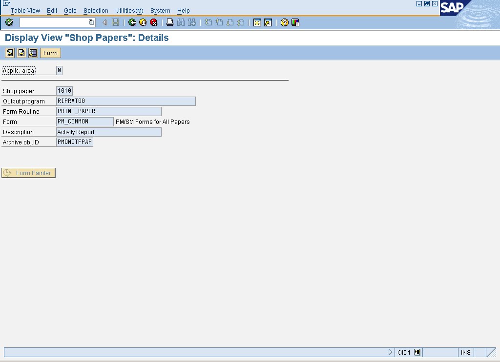Open the Utilities(M) menu

(x=128, y=10)
